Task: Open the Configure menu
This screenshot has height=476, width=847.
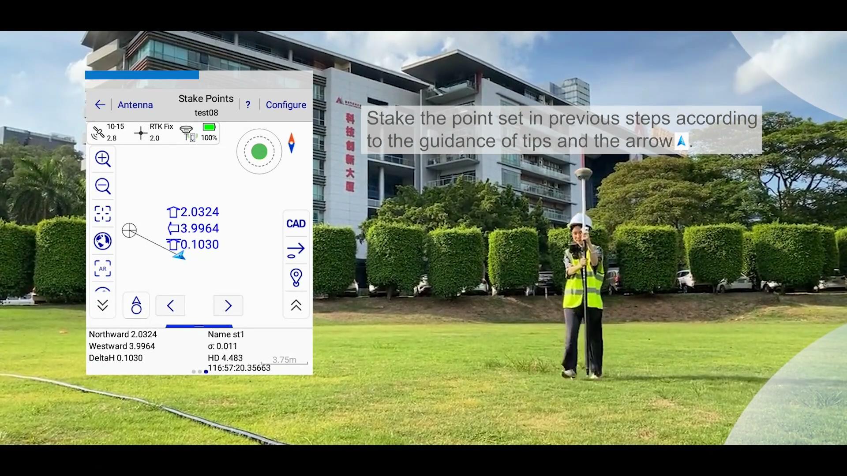Action: click(x=286, y=105)
